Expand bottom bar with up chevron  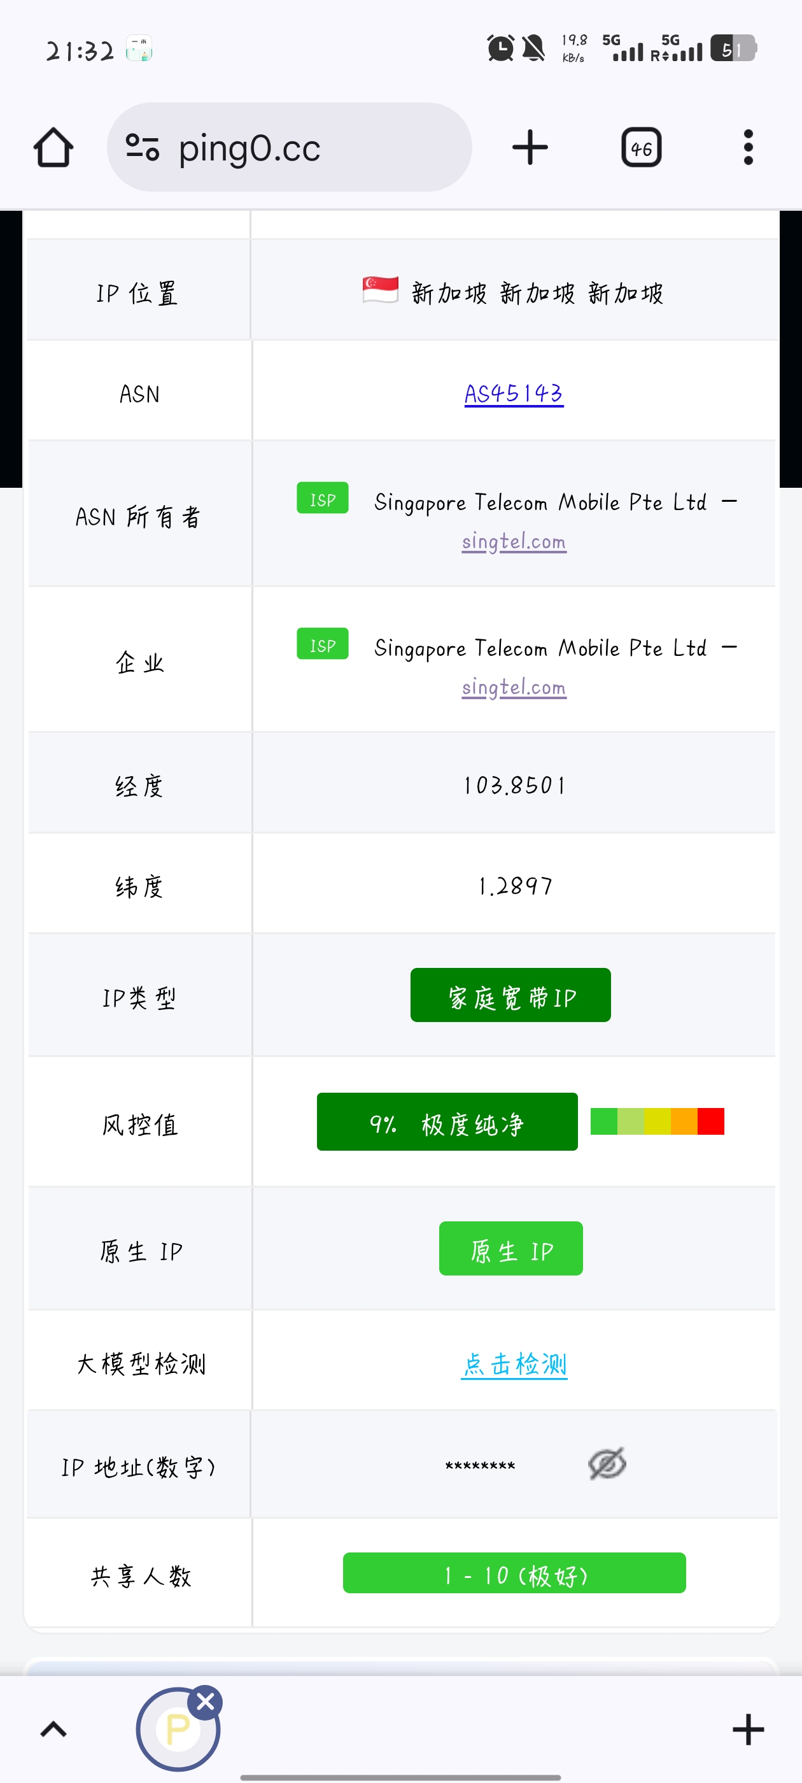coord(53,1730)
